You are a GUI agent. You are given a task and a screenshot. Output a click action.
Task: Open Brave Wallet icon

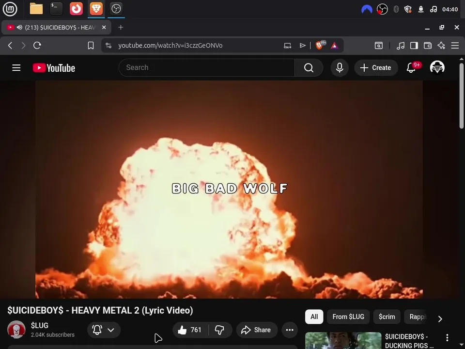427,46
